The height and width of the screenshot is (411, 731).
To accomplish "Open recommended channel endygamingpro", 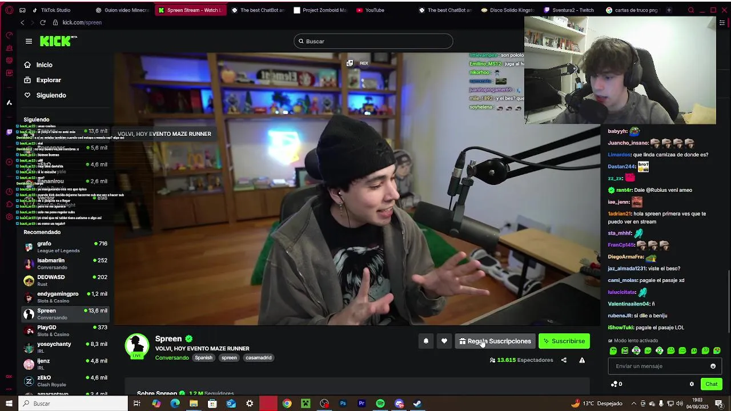I will click(66, 297).
